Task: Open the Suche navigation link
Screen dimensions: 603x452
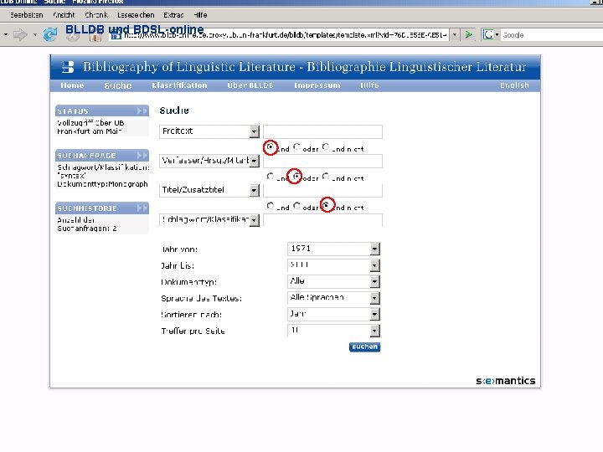Action: pos(118,85)
